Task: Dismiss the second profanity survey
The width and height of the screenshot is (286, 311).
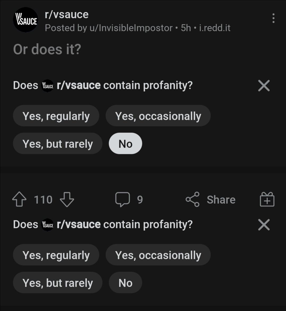Action: point(264,225)
